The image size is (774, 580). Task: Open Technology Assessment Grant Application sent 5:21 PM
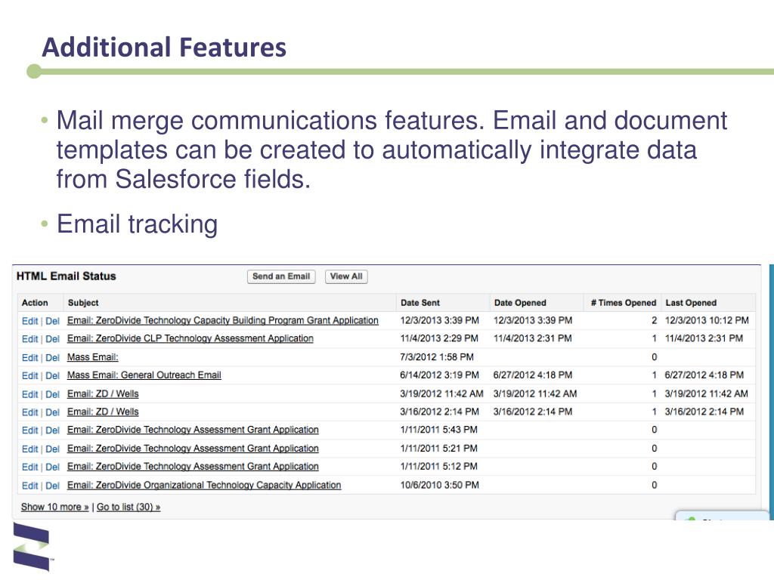pos(193,449)
